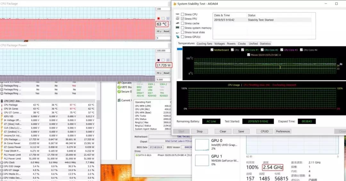Click the AIDA64 flame icon in title bar
The height and width of the screenshot is (181, 346).
pyautogui.click(x=175, y=4)
